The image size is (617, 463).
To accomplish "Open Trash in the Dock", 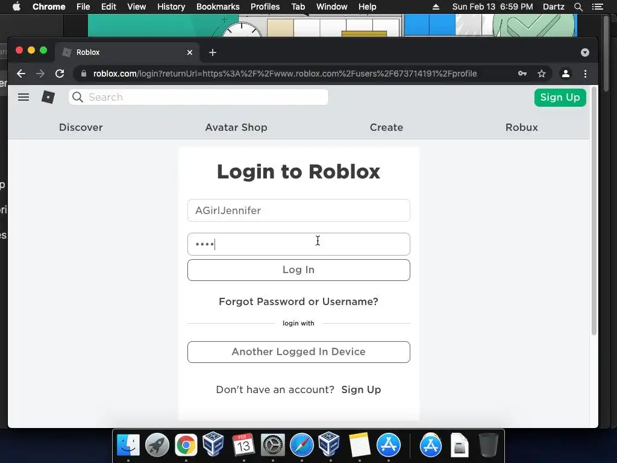I will [x=488, y=445].
